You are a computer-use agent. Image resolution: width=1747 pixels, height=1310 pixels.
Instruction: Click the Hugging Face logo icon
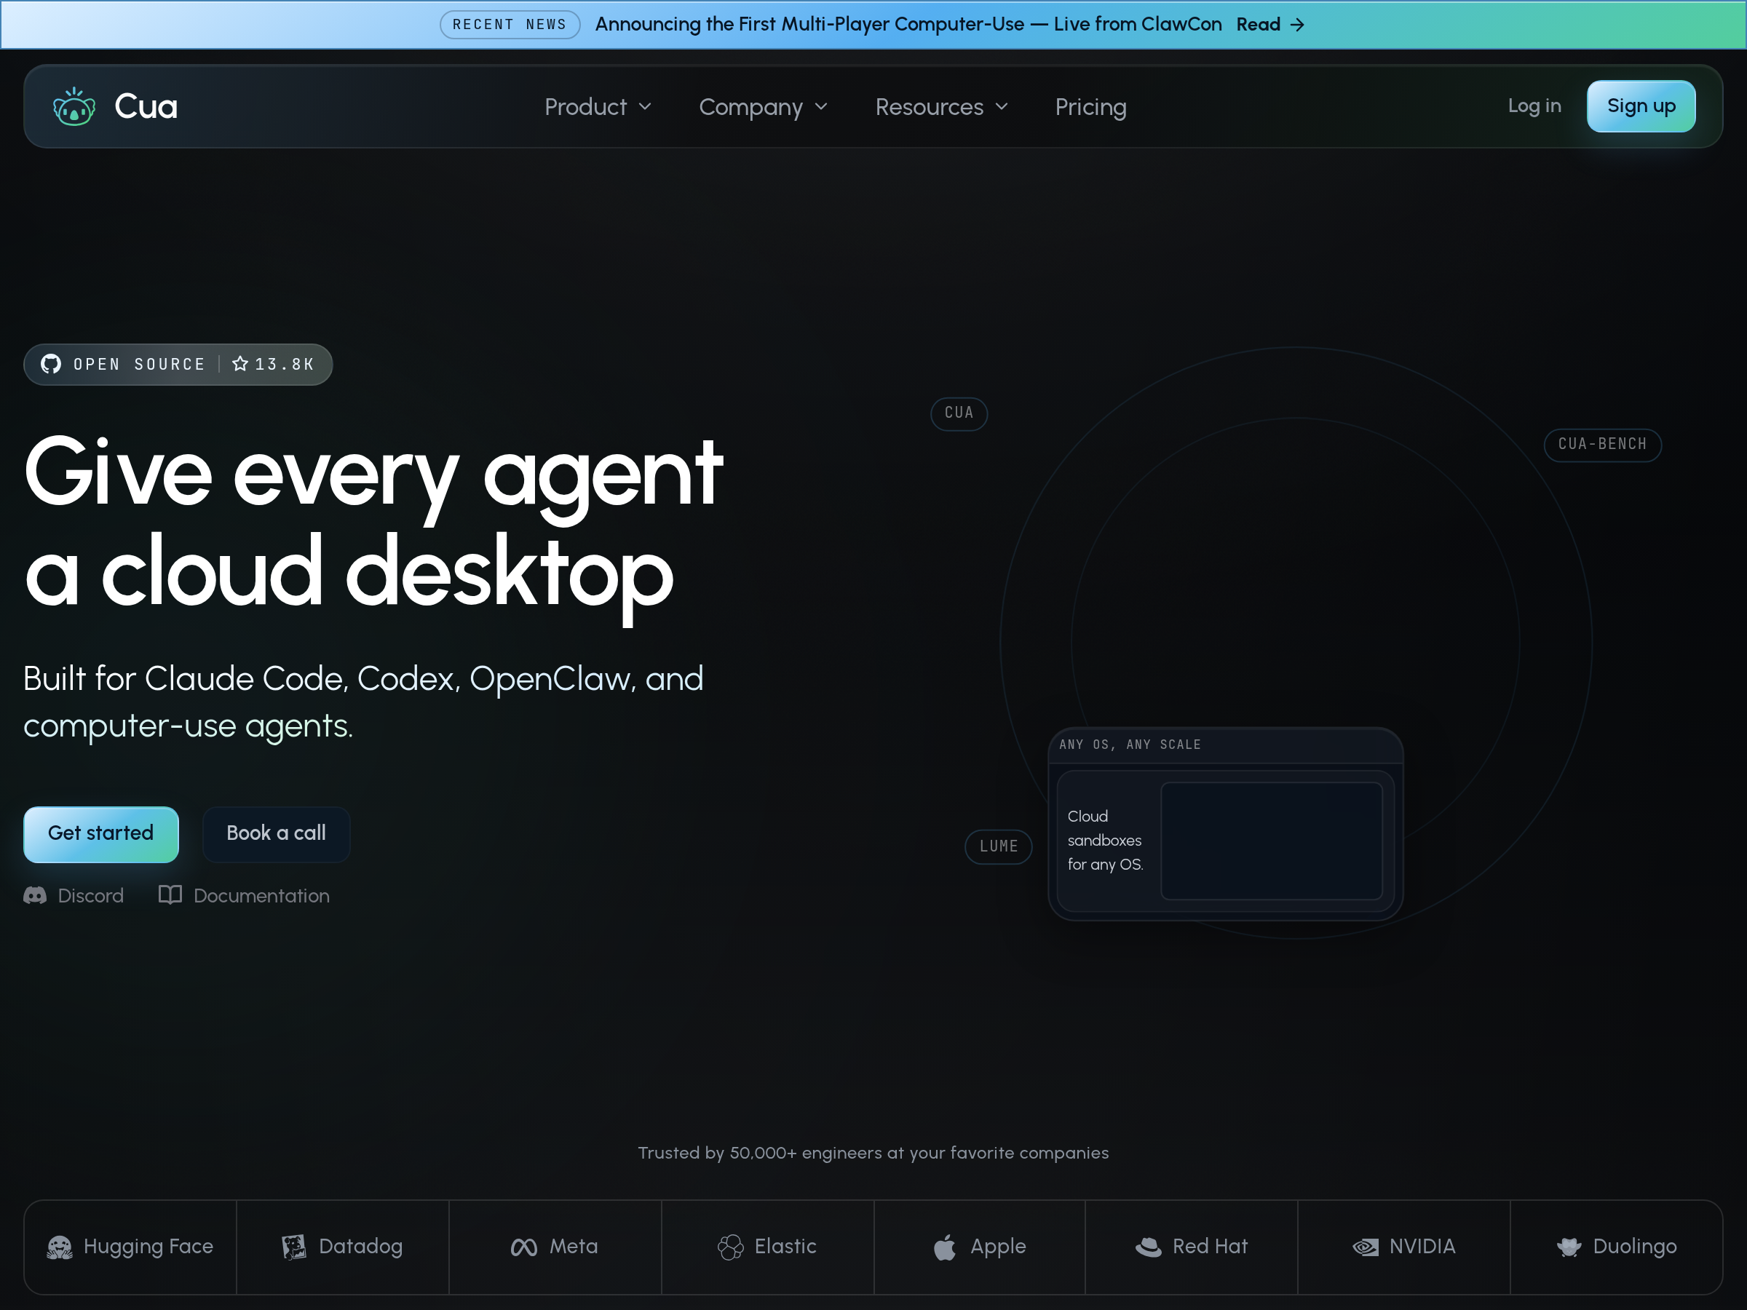coord(59,1247)
